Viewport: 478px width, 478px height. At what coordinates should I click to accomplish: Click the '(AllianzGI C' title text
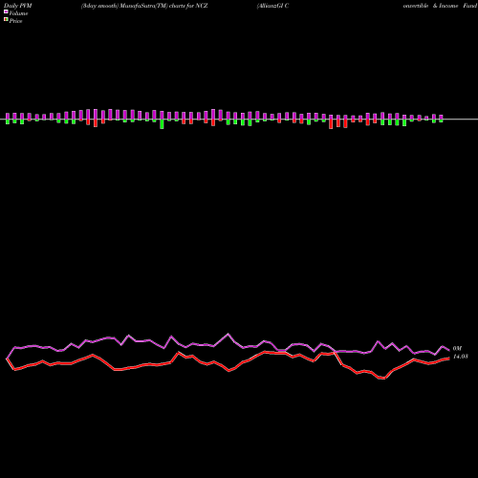[x=273, y=6]
